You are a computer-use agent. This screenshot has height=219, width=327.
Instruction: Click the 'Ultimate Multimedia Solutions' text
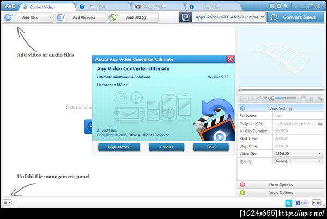click(x=124, y=77)
